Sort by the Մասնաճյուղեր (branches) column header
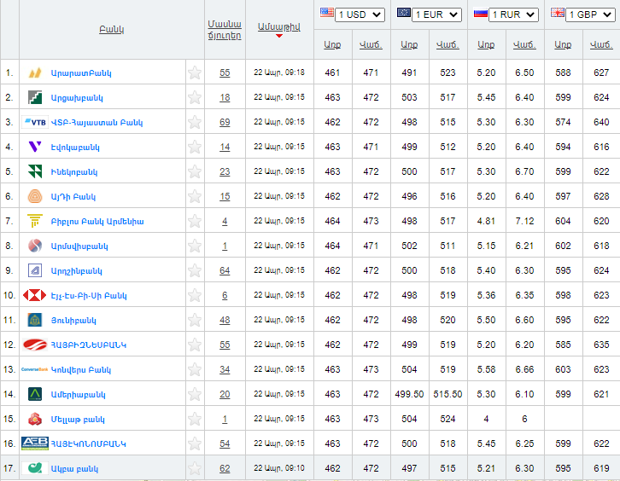 (x=225, y=29)
